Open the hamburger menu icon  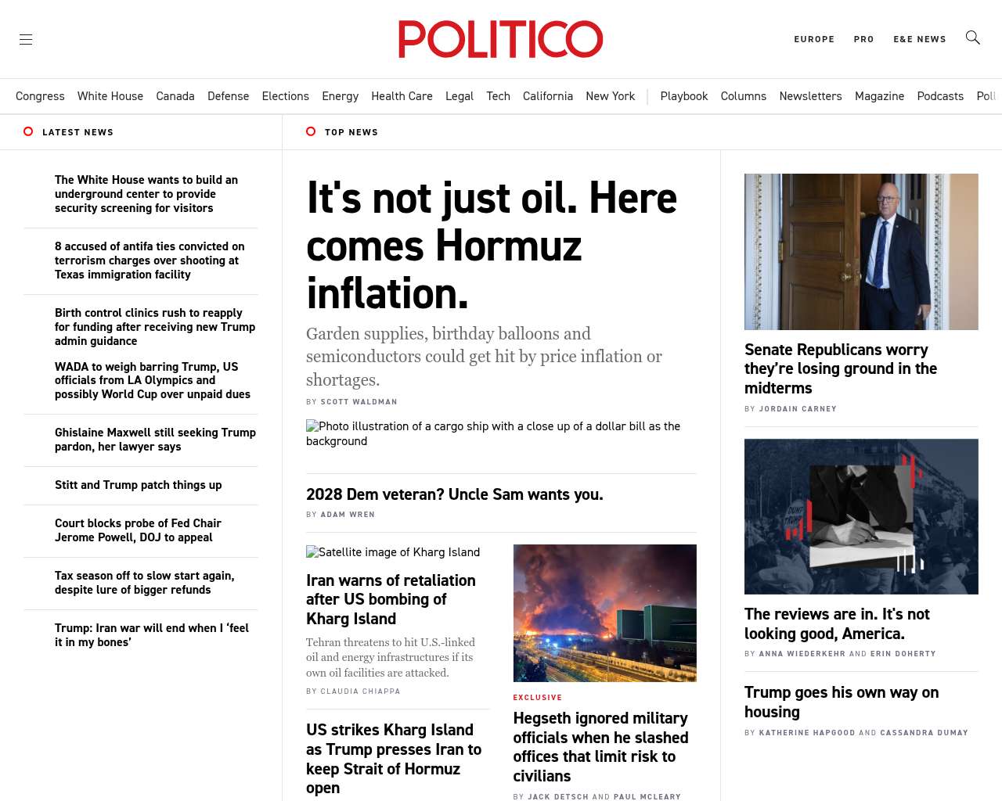(26, 39)
